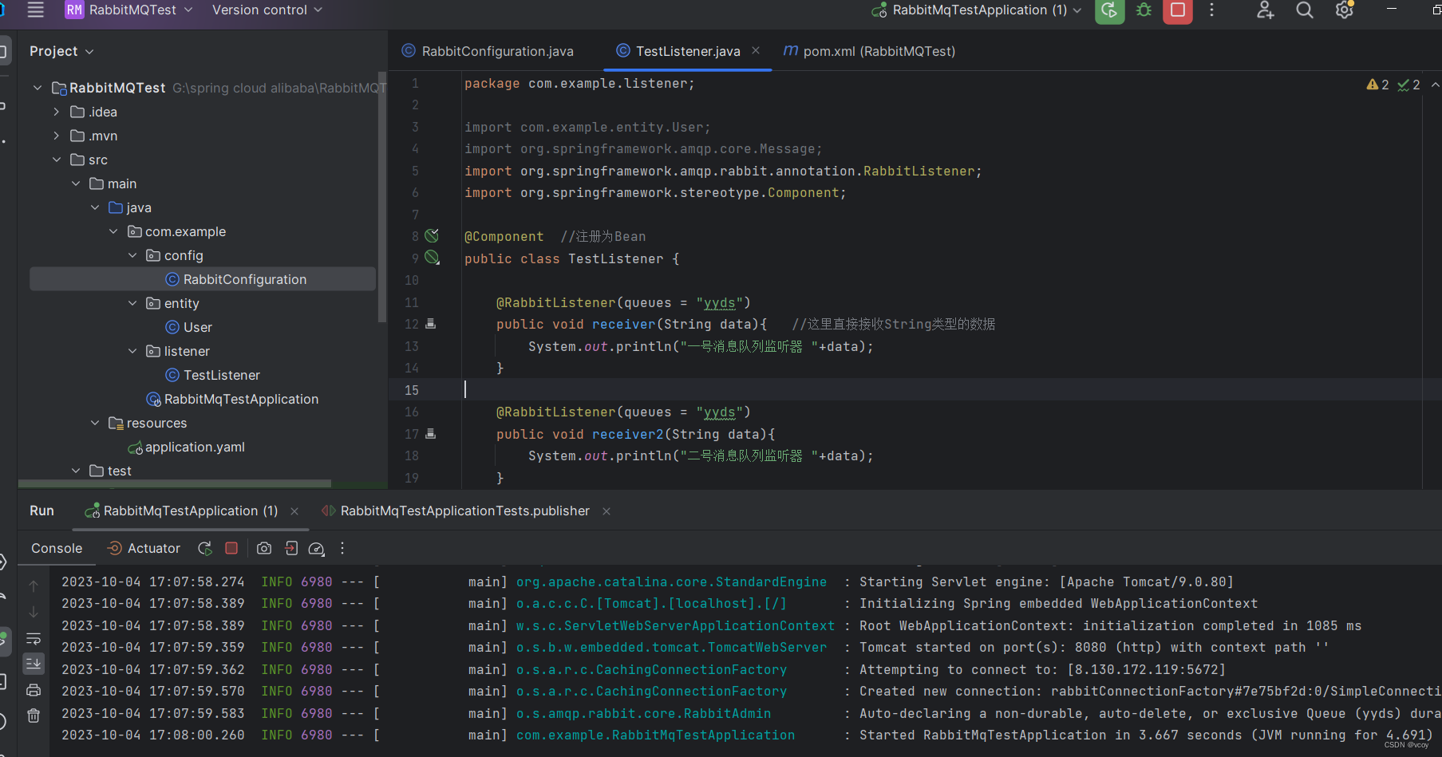This screenshot has width=1442, height=757.
Task: Open the profiler gauge icon in Run toolbar
Action: point(316,549)
